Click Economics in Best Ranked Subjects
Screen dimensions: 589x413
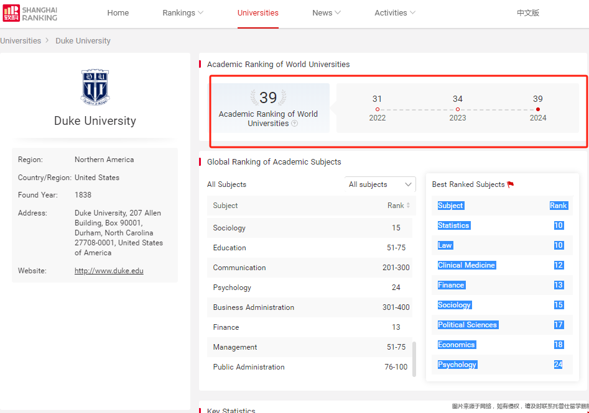point(457,345)
